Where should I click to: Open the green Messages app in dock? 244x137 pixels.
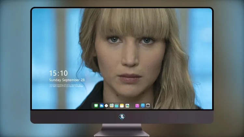pos(96,106)
